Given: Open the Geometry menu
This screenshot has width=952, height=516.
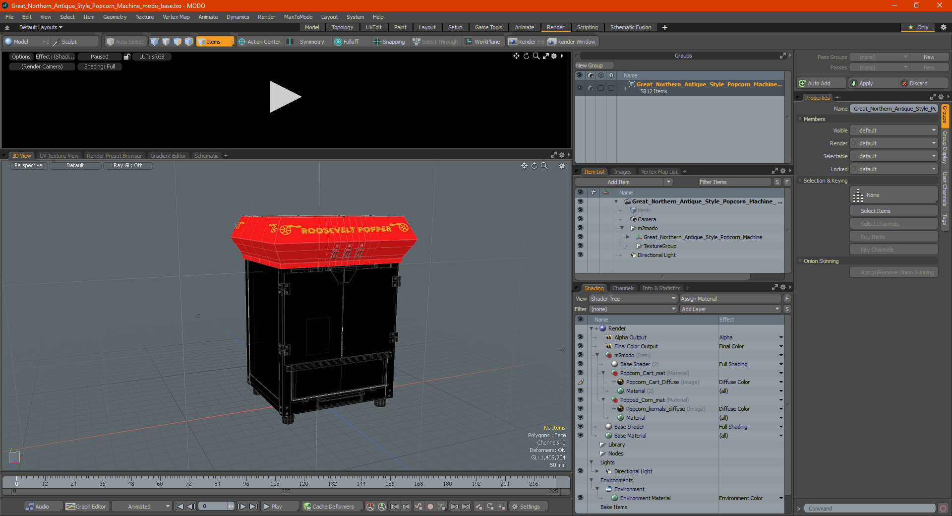Looking at the screenshot, I should point(115,17).
